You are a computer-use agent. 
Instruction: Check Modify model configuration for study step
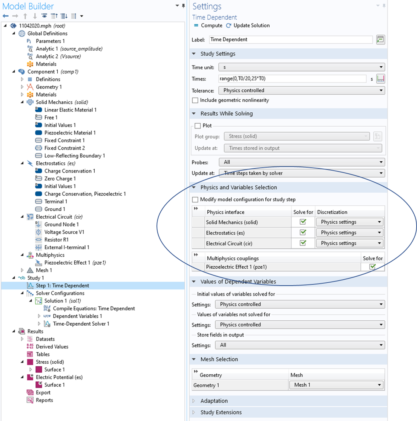195,199
